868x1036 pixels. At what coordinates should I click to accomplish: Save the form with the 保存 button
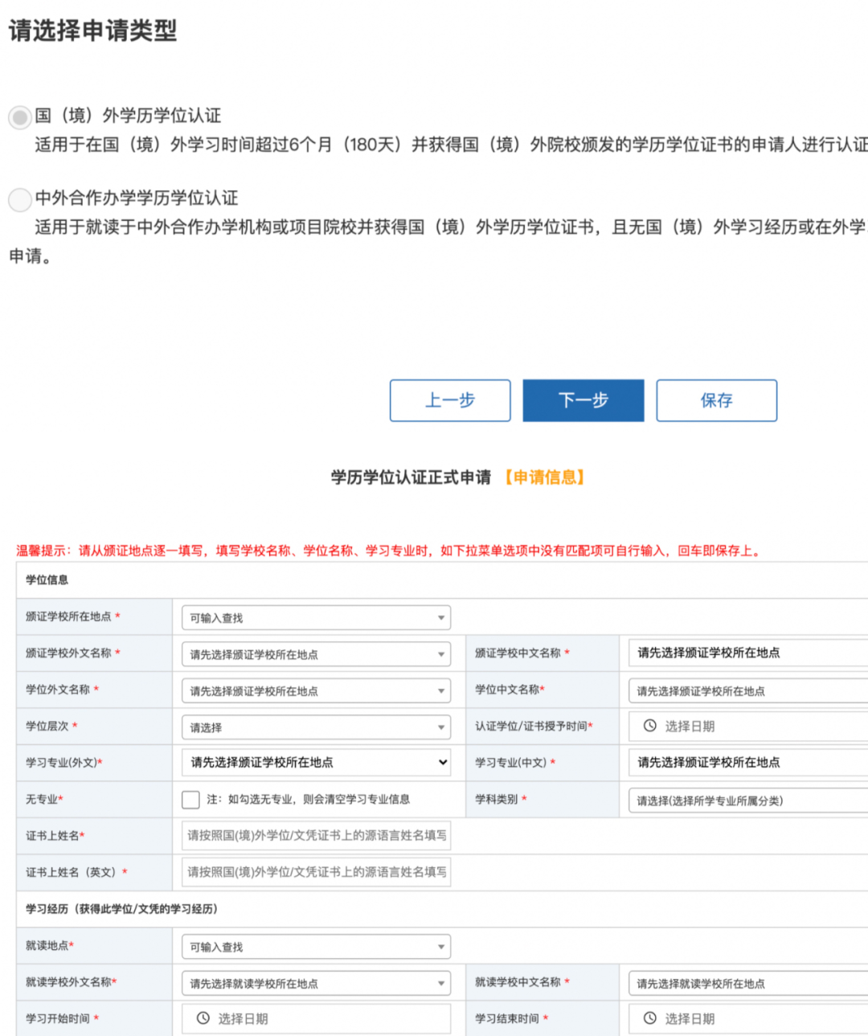(x=716, y=400)
